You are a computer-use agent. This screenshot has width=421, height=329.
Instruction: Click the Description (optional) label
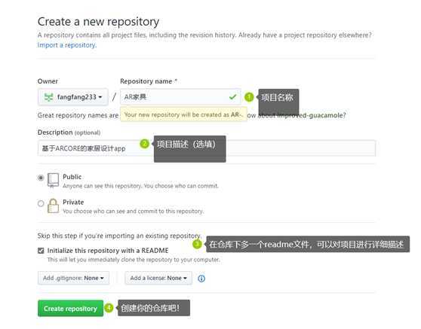(69, 133)
